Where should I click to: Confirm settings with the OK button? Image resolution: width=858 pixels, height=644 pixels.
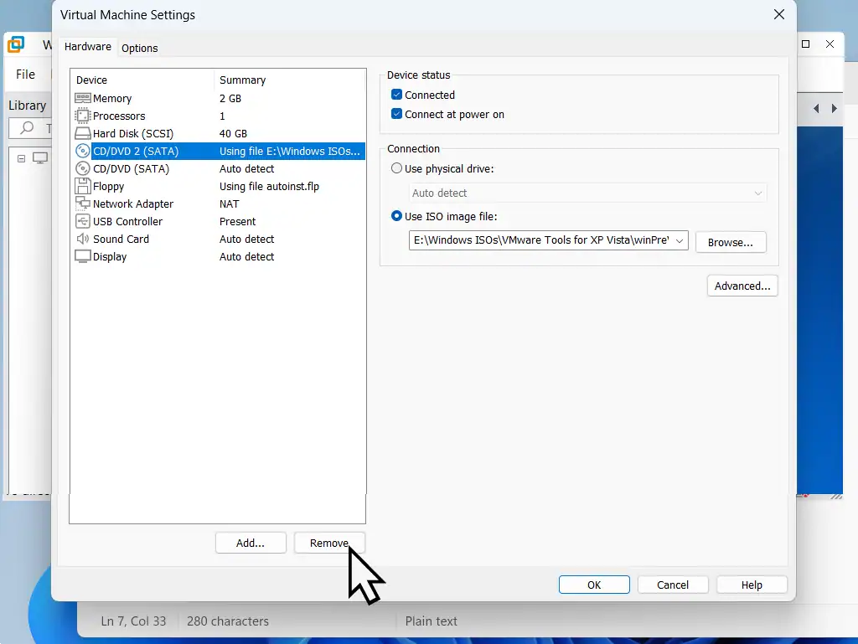click(x=594, y=585)
